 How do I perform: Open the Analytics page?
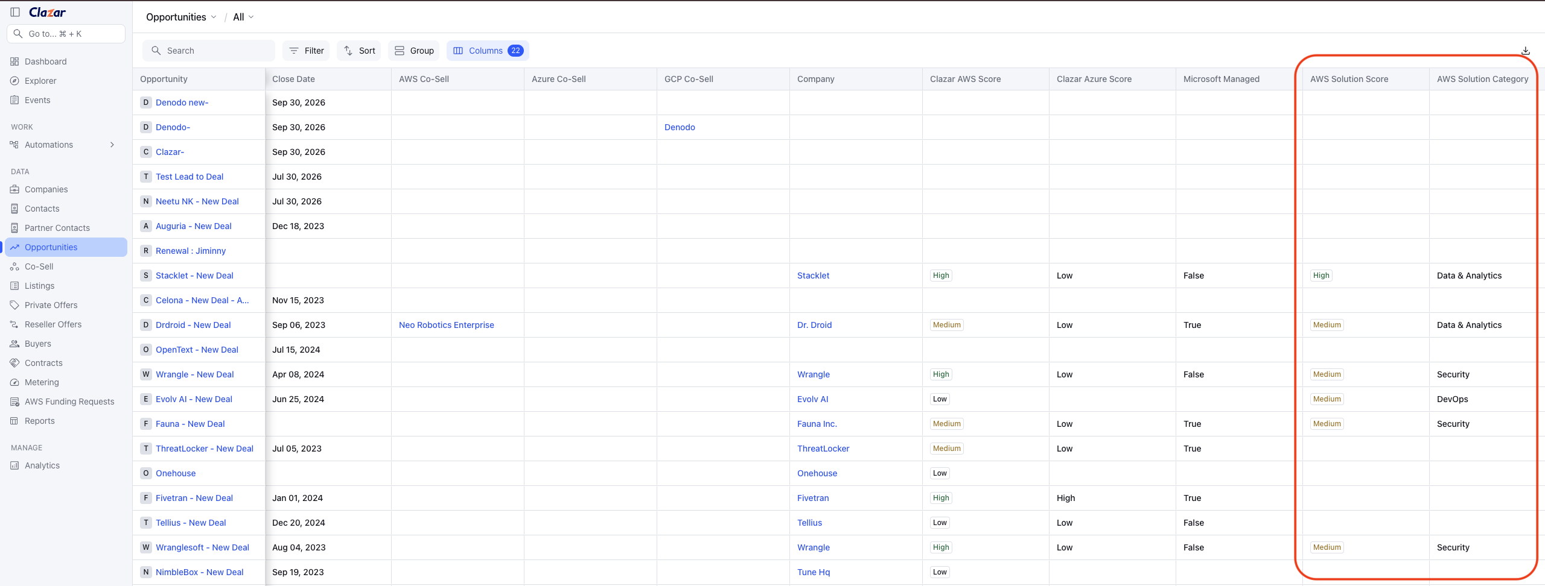click(42, 465)
